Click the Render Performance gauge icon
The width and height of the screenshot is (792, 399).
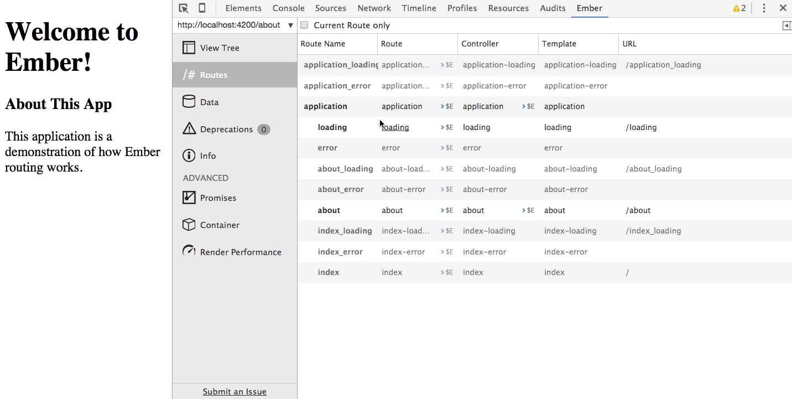coord(189,251)
